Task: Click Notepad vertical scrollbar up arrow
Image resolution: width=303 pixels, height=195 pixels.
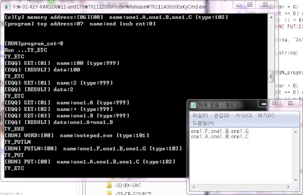Action: coord(295,132)
